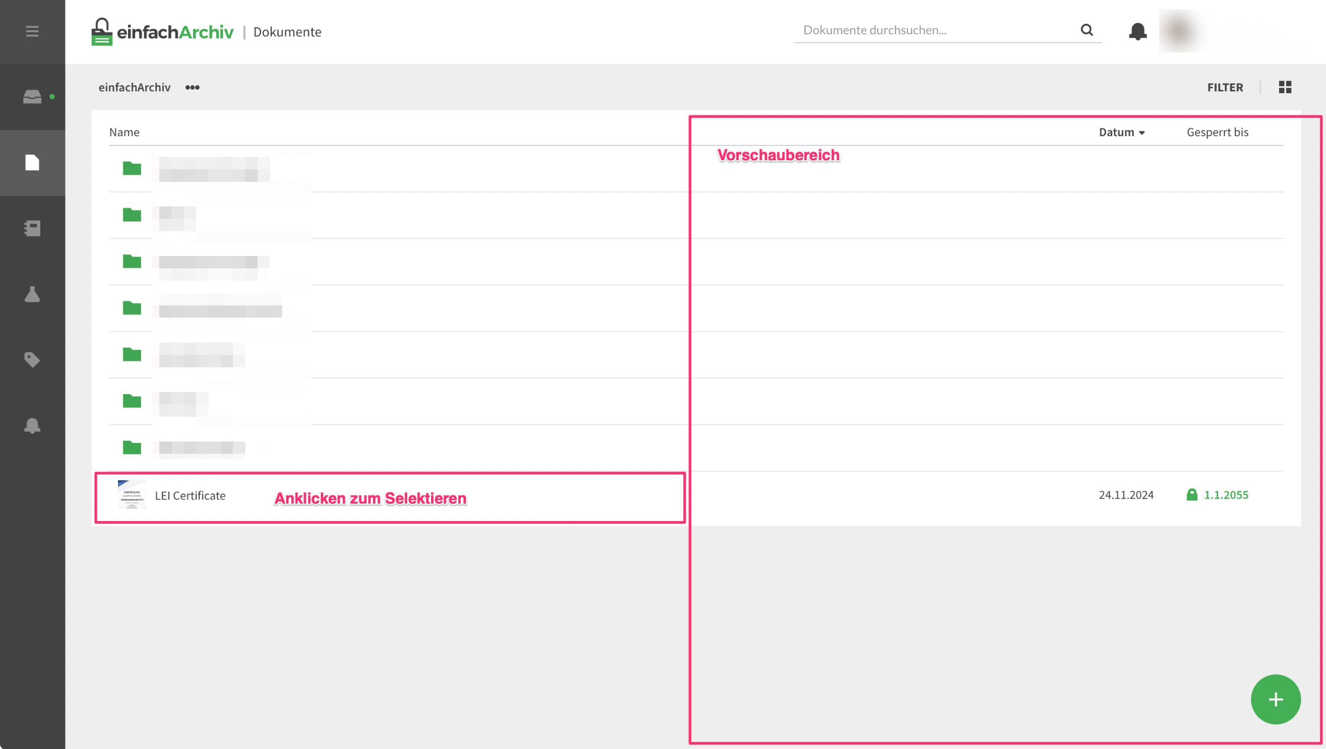1326x749 pixels.
Task: Switch to grid view layout
Action: (1285, 87)
